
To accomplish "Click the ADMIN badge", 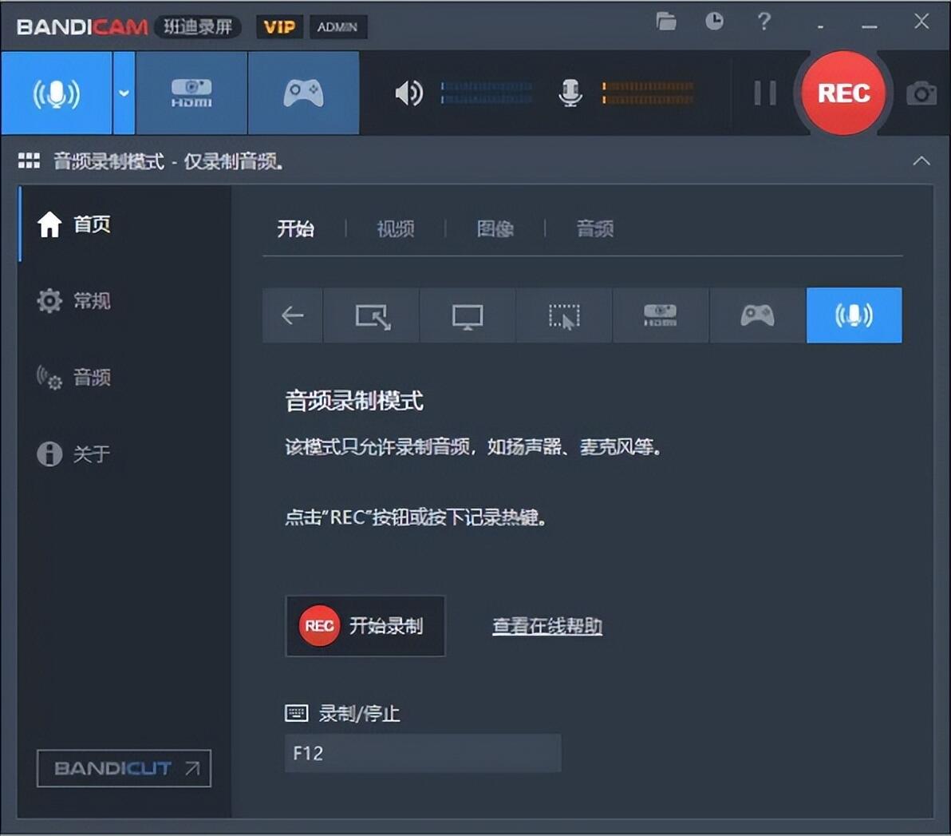I will (337, 26).
